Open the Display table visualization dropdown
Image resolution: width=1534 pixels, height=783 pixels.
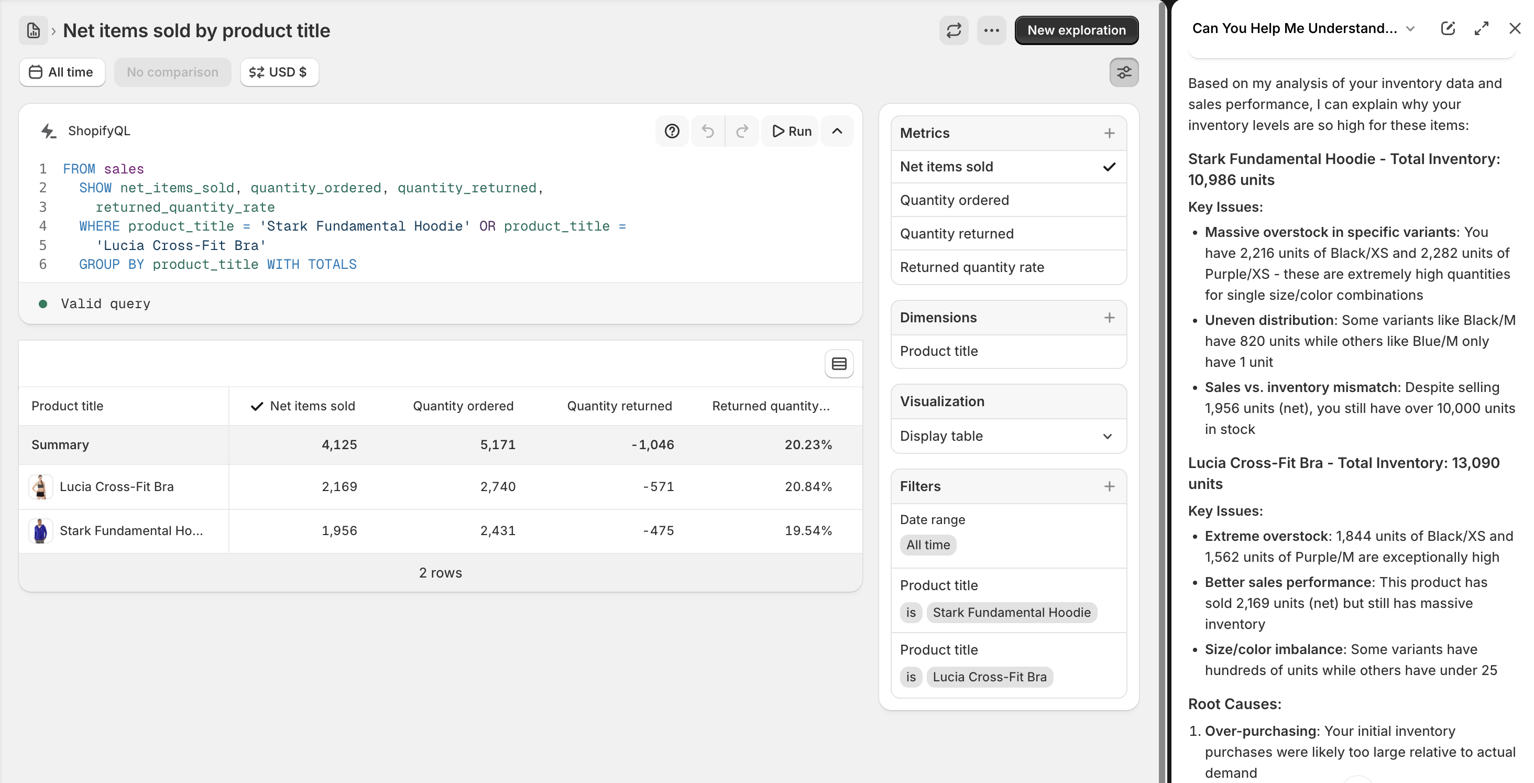click(x=1007, y=436)
